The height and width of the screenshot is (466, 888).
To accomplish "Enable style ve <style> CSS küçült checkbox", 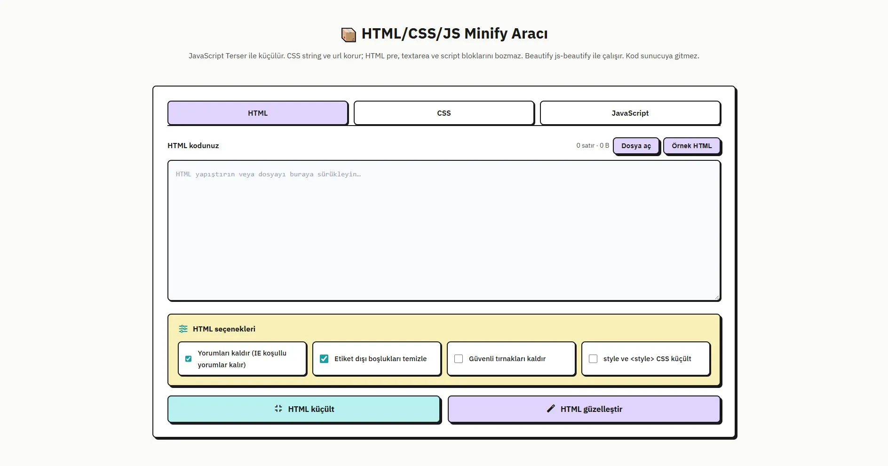I will [593, 359].
